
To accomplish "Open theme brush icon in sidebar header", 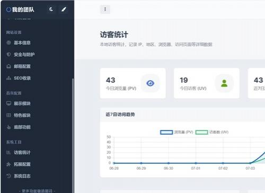I will tap(64, 9).
